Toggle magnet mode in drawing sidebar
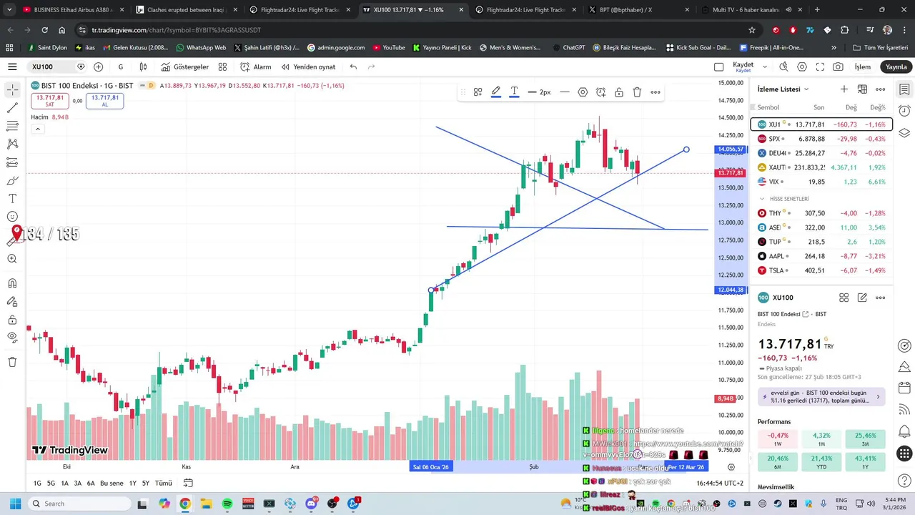This screenshot has height=515, width=915. coord(12,283)
